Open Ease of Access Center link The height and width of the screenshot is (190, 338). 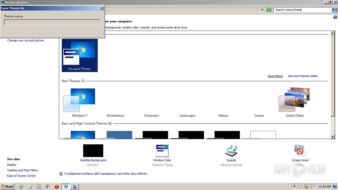tap(21, 176)
